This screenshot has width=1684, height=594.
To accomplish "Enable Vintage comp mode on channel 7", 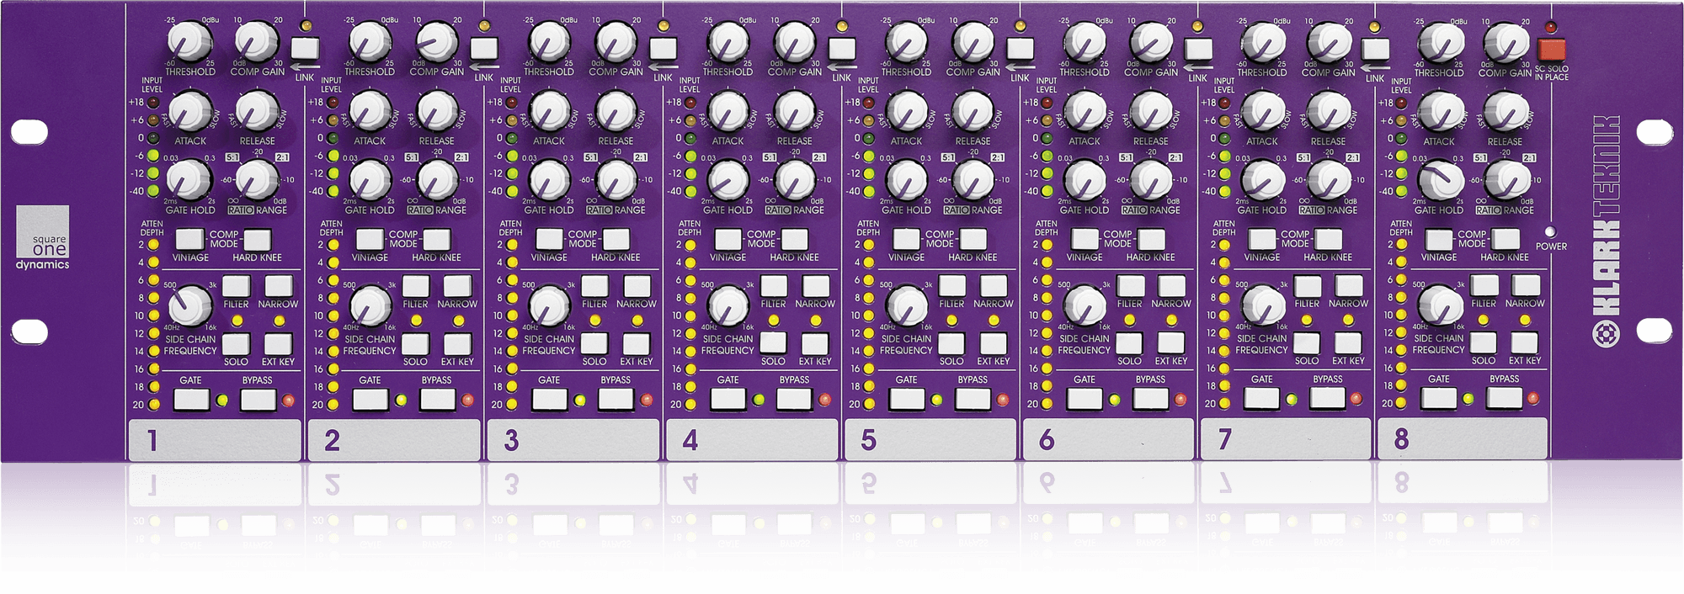I will [1261, 239].
